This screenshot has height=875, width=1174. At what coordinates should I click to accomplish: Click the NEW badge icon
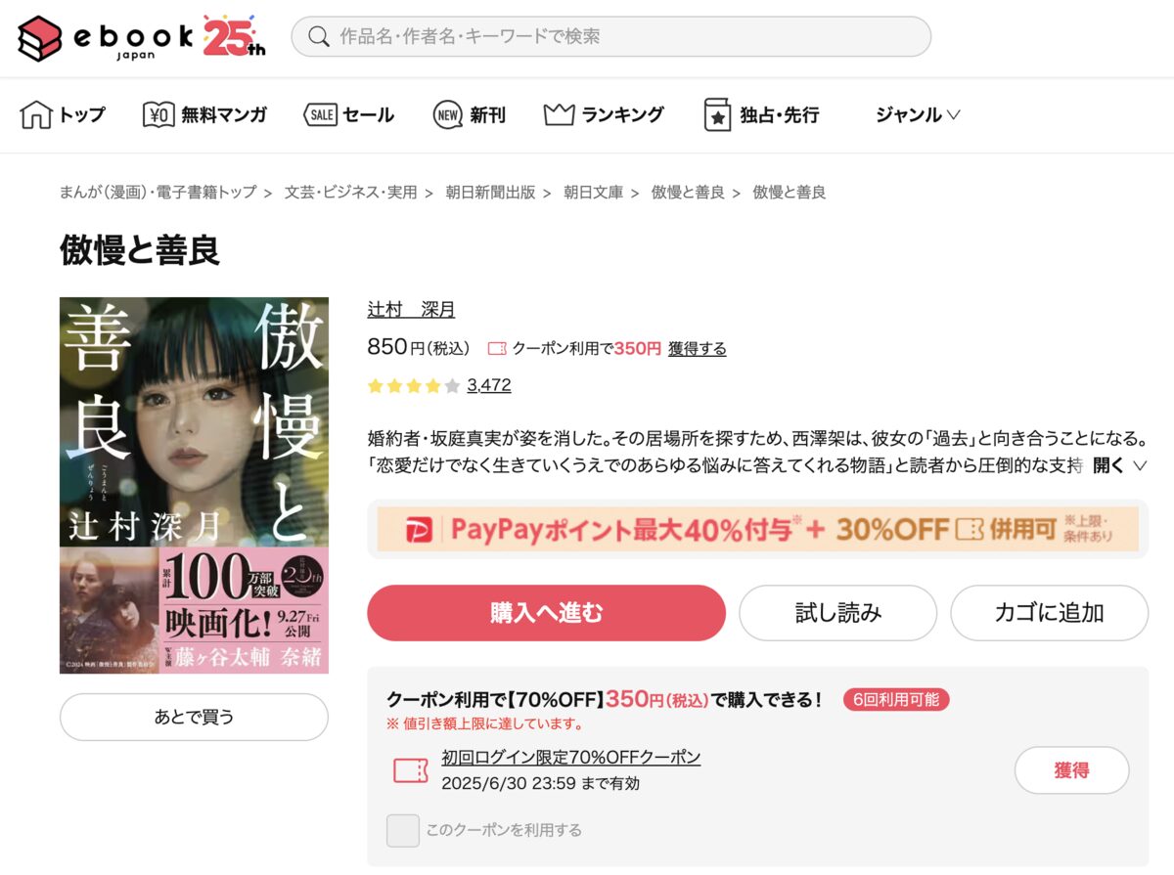pos(448,114)
